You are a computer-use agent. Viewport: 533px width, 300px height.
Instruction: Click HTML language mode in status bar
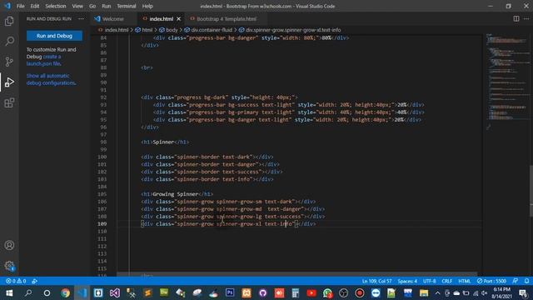click(465, 281)
